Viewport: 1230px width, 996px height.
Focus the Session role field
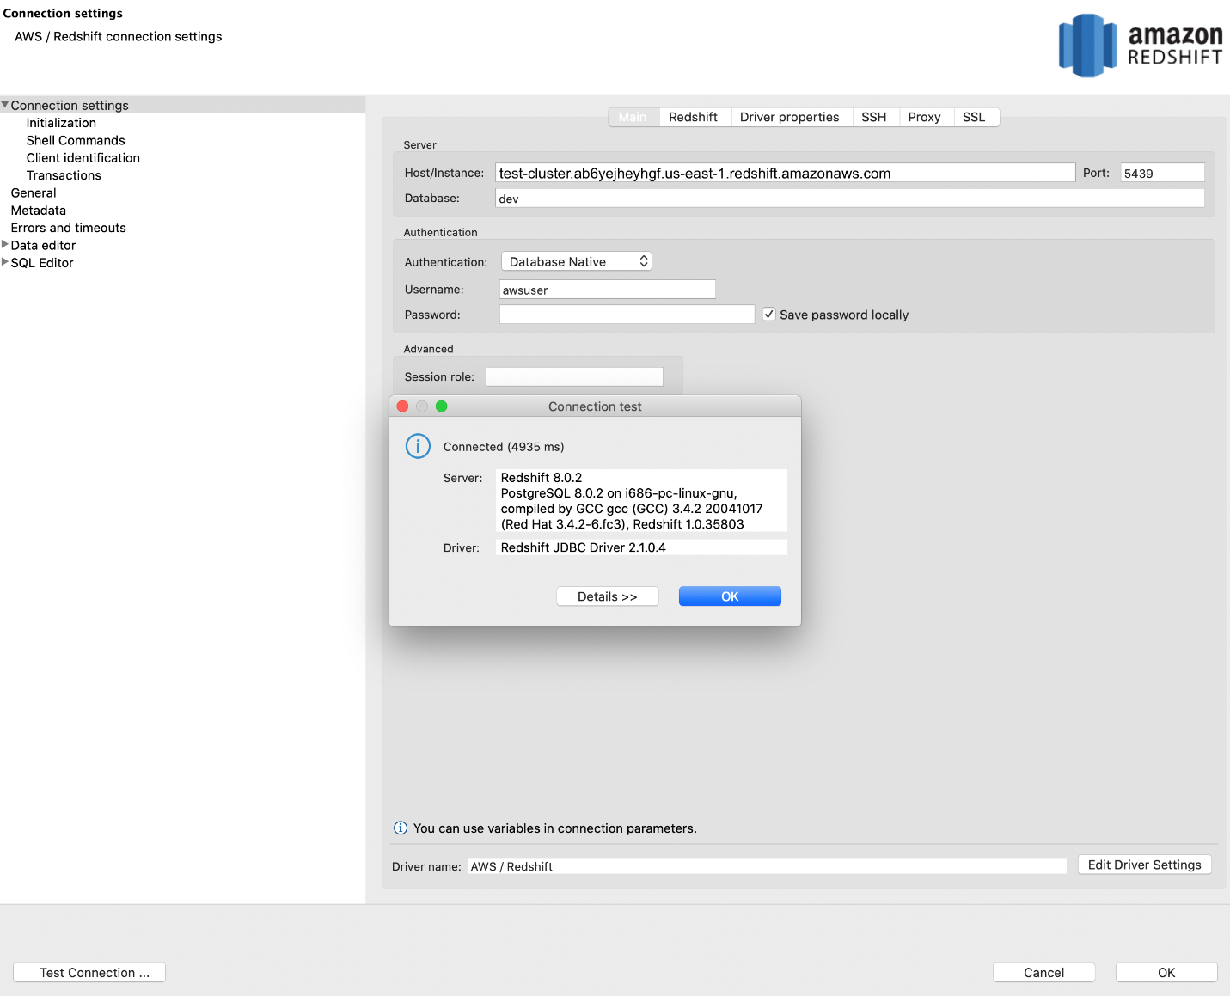coord(574,376)
